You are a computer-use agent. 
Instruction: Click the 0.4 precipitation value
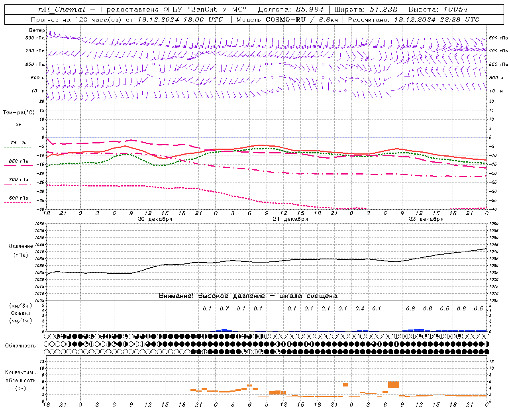[x=360, y=308]
